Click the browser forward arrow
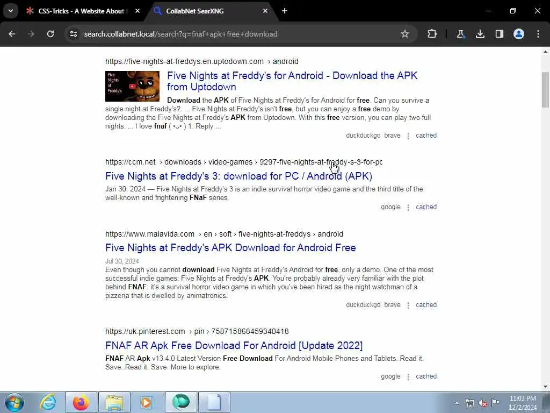This screenshot has width=550, height=413. pyautogui.click(x=31, y=34)
